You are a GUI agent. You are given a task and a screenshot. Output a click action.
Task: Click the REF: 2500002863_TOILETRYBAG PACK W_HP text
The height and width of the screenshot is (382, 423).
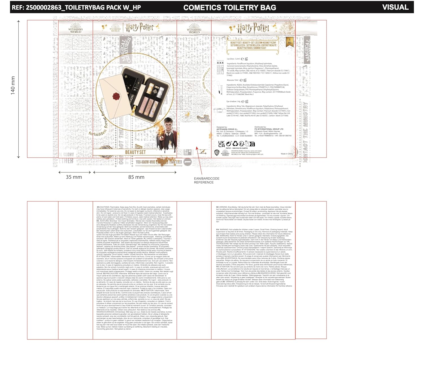(76, 7)
